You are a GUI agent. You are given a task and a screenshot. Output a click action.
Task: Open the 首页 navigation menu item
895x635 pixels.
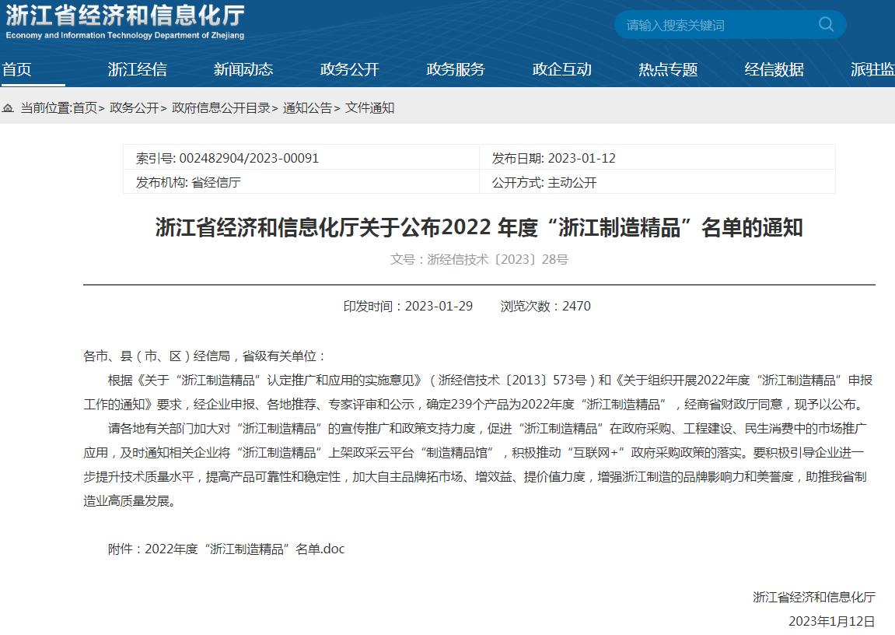19,69
